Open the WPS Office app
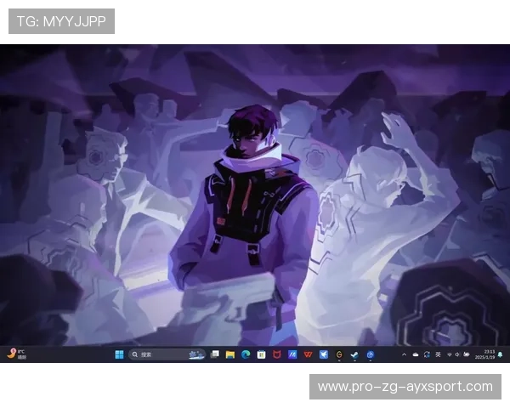 click(x=308, y=354)
